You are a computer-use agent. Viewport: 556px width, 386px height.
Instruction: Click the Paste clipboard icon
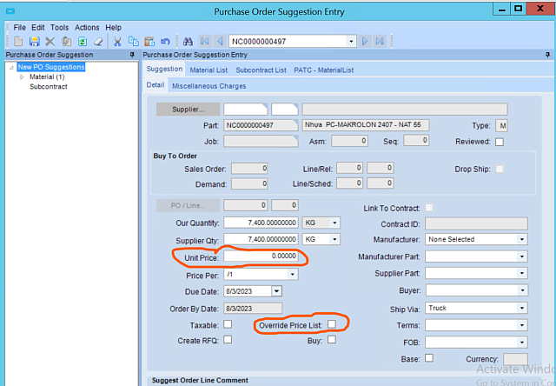click(x=149, y=42)
